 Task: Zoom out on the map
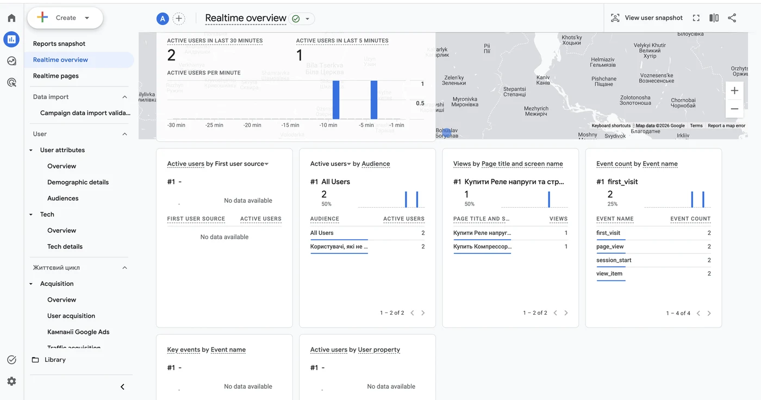point(734,109)
